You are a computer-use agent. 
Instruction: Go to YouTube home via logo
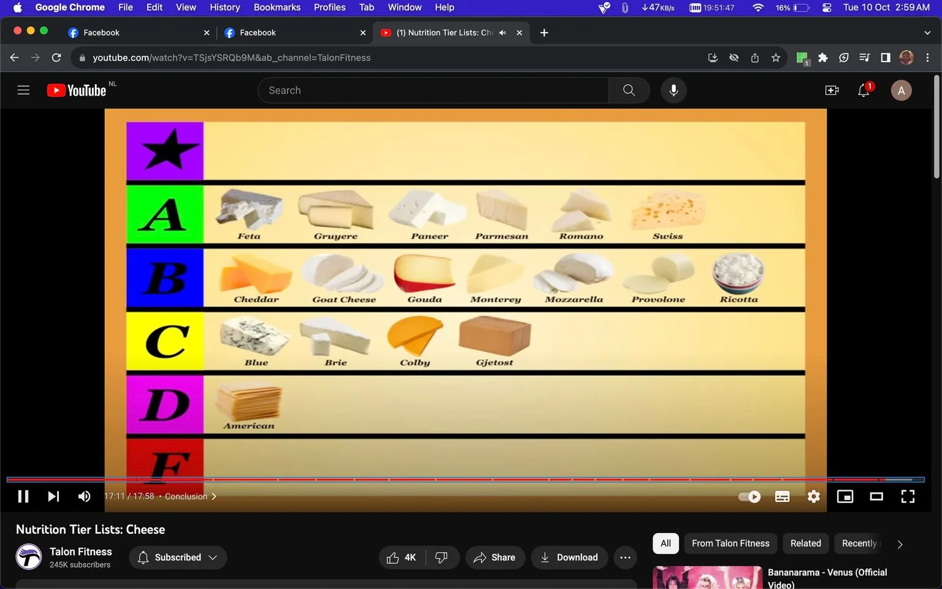(77, 90)
